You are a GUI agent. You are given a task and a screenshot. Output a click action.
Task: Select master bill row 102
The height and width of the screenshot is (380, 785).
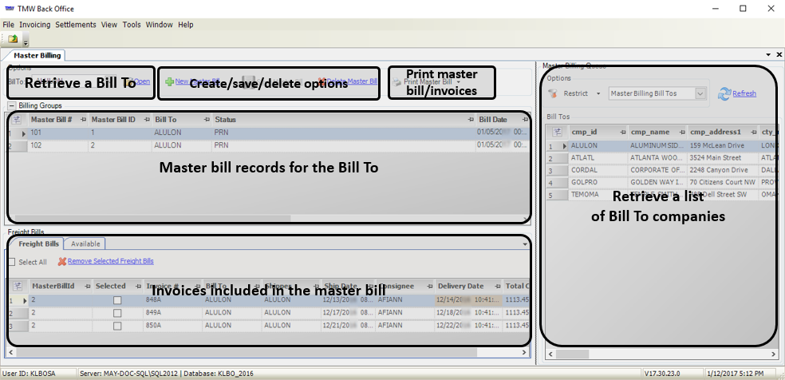coord(268,145)
